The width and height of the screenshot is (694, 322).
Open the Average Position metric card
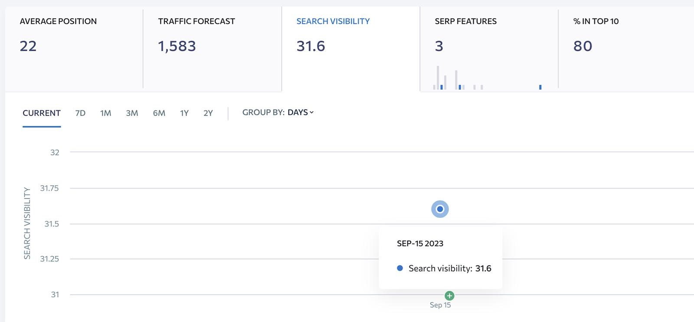tap(74, 49)
